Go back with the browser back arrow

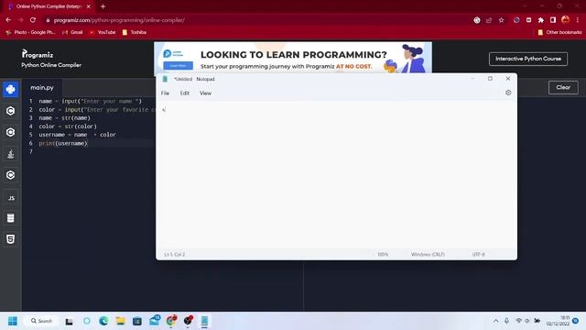pos(8,20)
